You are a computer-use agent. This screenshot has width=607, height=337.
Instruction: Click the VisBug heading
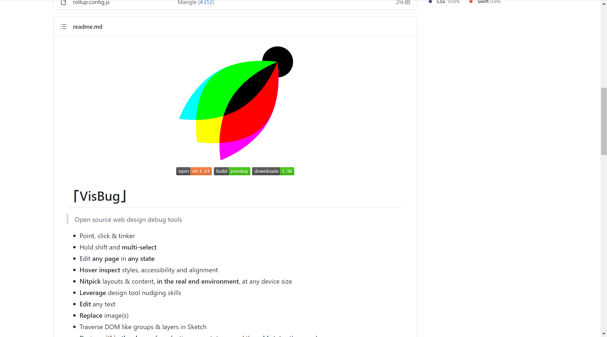100,196
